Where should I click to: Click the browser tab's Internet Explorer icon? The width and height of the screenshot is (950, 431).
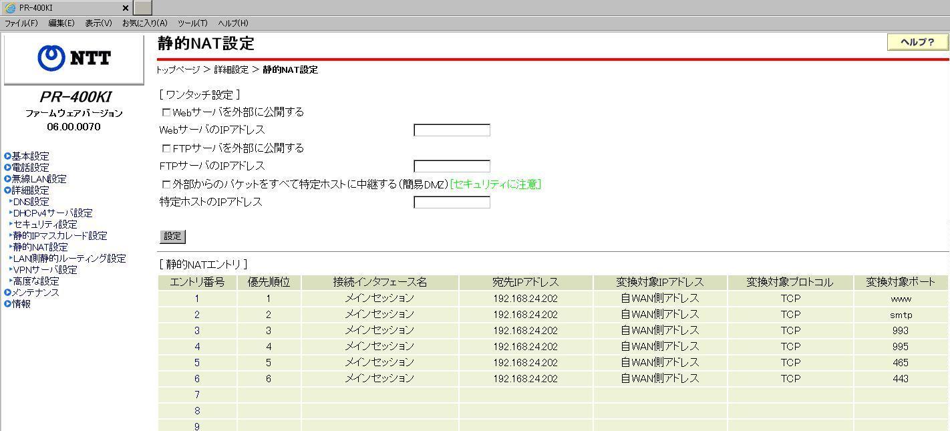10,8
